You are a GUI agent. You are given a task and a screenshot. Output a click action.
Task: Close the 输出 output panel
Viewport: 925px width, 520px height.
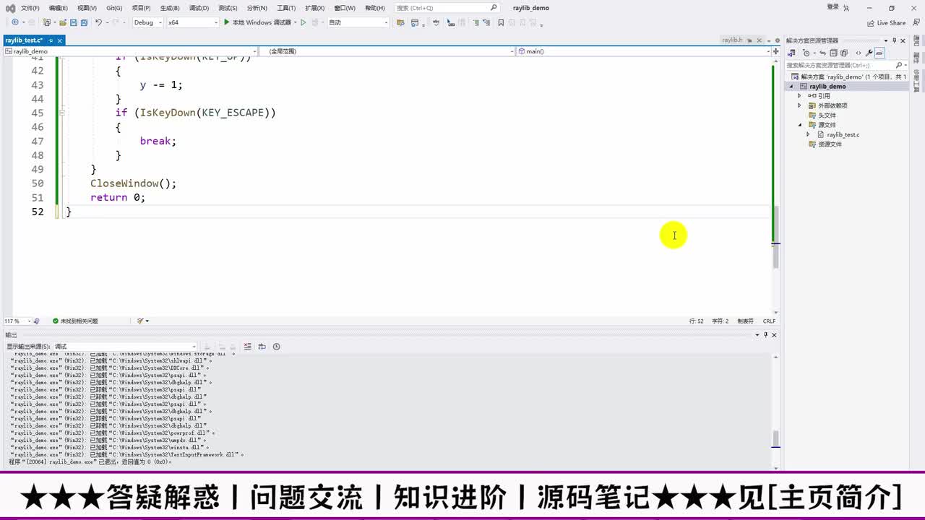point(774,335)
